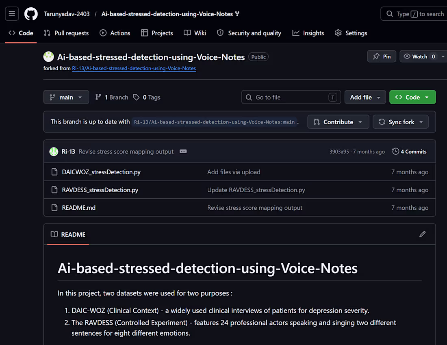This screenshot has width=447, height=345.
Task: Focus the top search field
Action: pyautogui.click(x=415, y=14)
